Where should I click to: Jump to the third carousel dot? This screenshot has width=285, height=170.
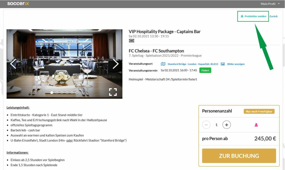62,92
